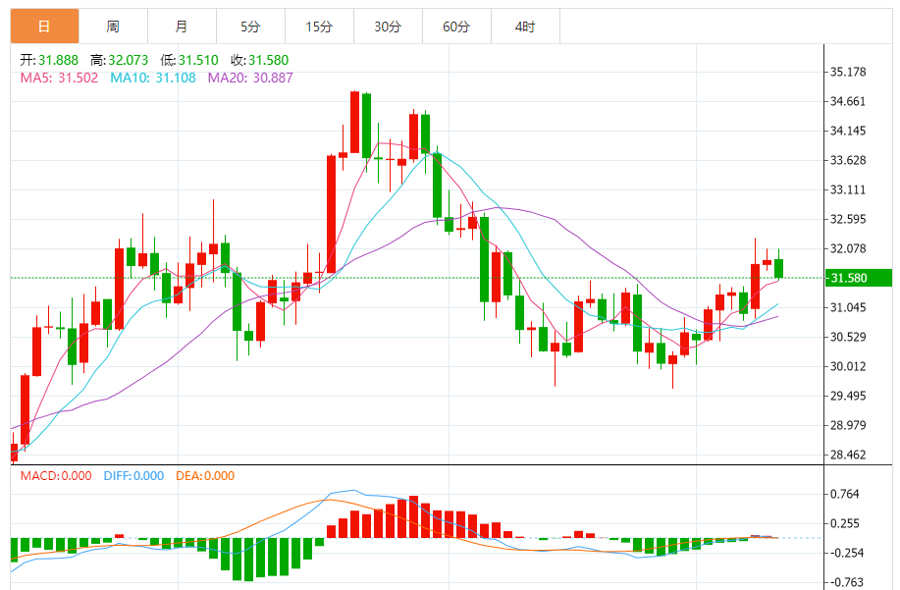Click the 35.178 price axis label
This screenshot has width=900, height=590.
[848, 72]
